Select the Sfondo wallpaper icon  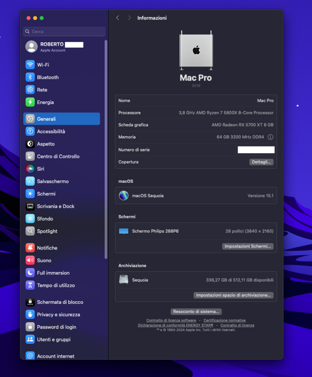[30, 219]
